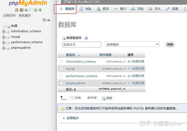
Task: Click 检查权限 link for phpmyadmin
Action: pos(138,83)
